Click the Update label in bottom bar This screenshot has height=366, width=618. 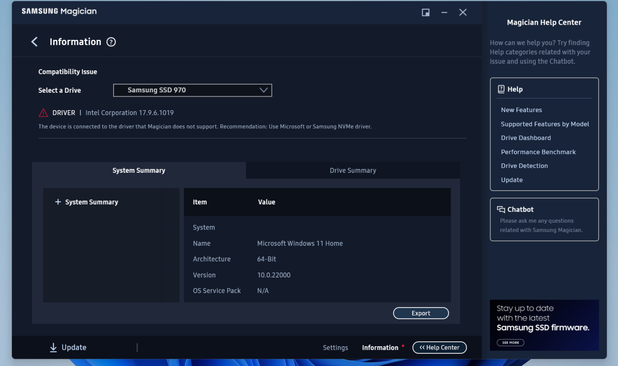(x=74, y=347)
